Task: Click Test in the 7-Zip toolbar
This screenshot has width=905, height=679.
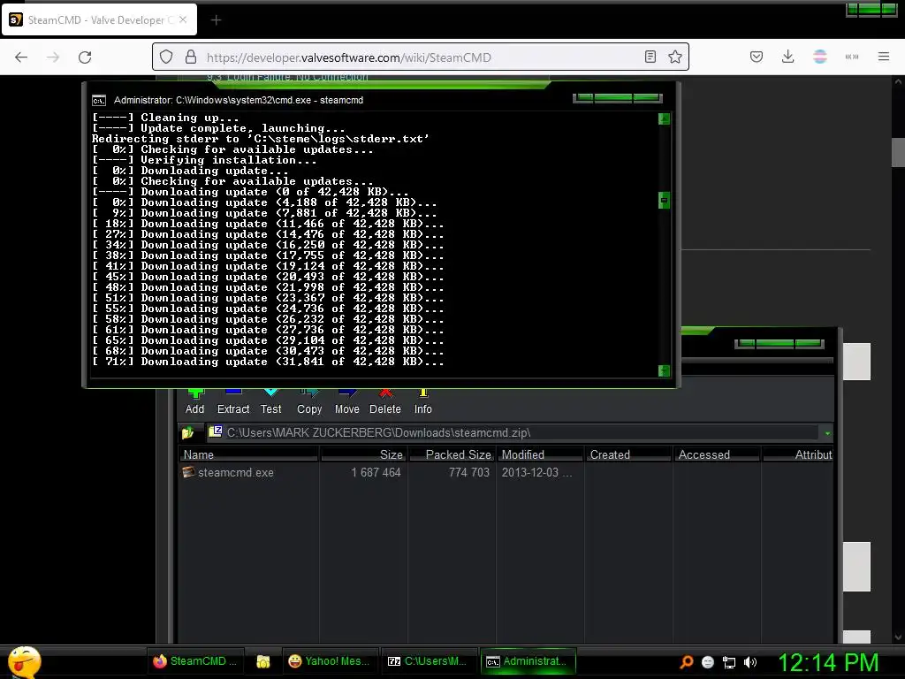Action: 270,402
